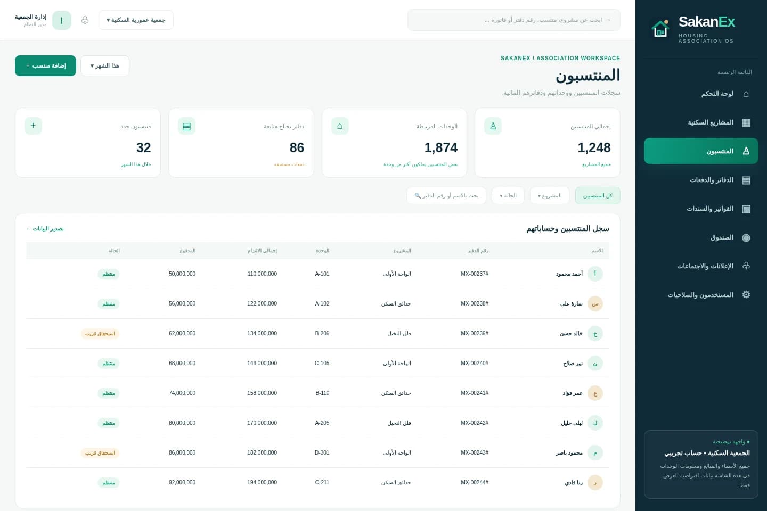Click ledger number #MX-00244
The height and width of the screenshot is (511, 767).
coord(475,483)
